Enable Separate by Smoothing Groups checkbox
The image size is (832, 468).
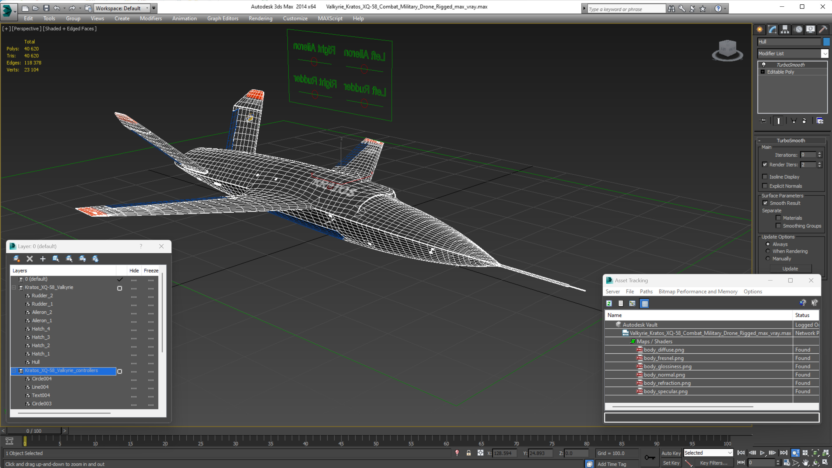click(x=778, y=225)
